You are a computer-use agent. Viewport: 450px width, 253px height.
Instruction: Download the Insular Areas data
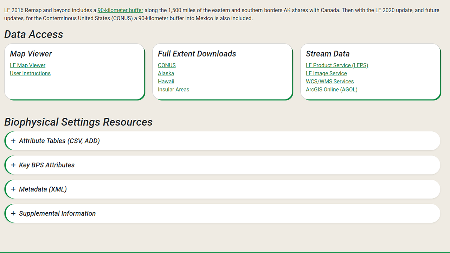click(x=173, y=89)
